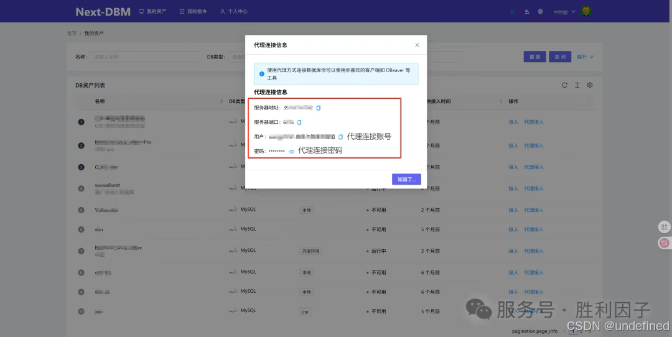Copy the 用户 account in the dialog
Viewport: 672px width, 337px height.
pos(341,137)
